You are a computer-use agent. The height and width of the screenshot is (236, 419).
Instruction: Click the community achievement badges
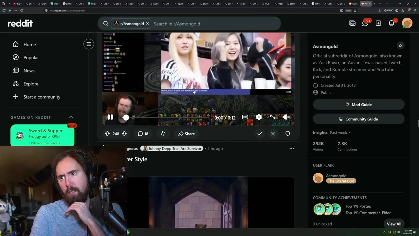pyautogui.click(x=327, y=209)
